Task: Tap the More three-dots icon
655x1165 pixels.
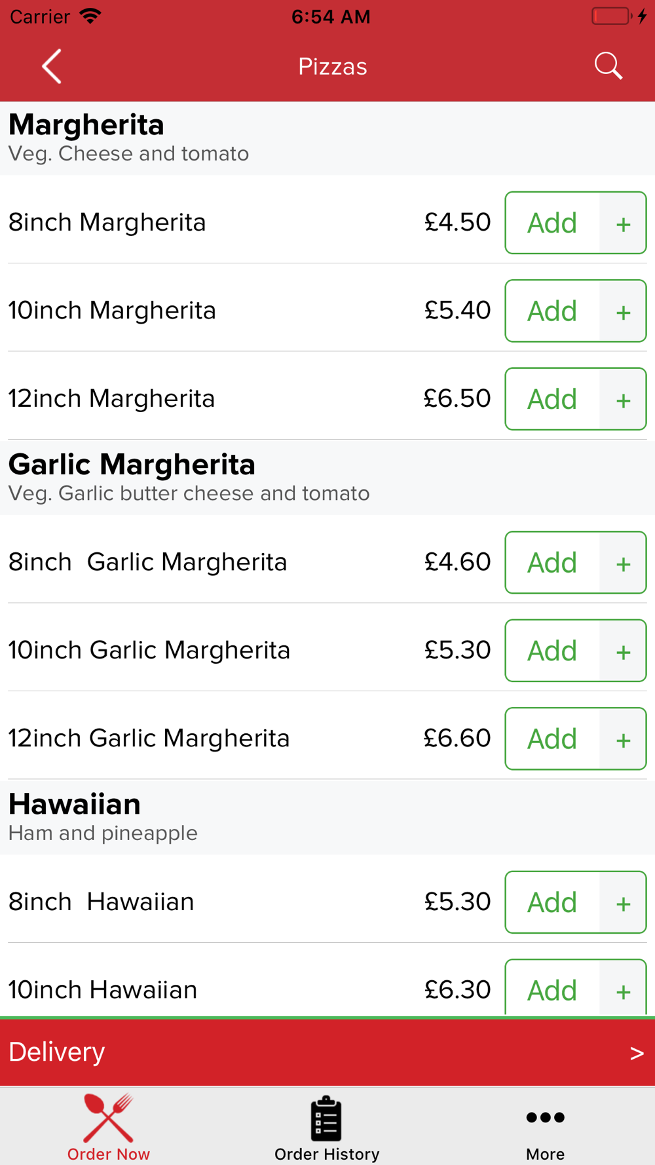Action: 545,1117
